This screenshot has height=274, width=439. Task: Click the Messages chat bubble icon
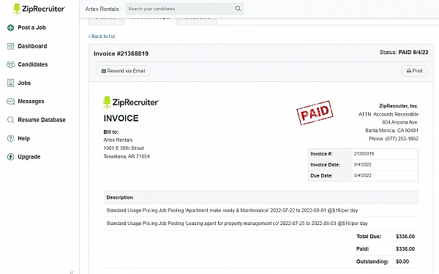(11, 102)
